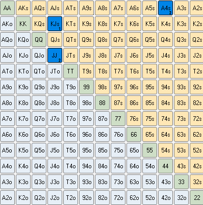Image resolution: width=203 pixels, height=205 pixels.
Task: Select the AKs suited hand cell
Action: point(23,8)
